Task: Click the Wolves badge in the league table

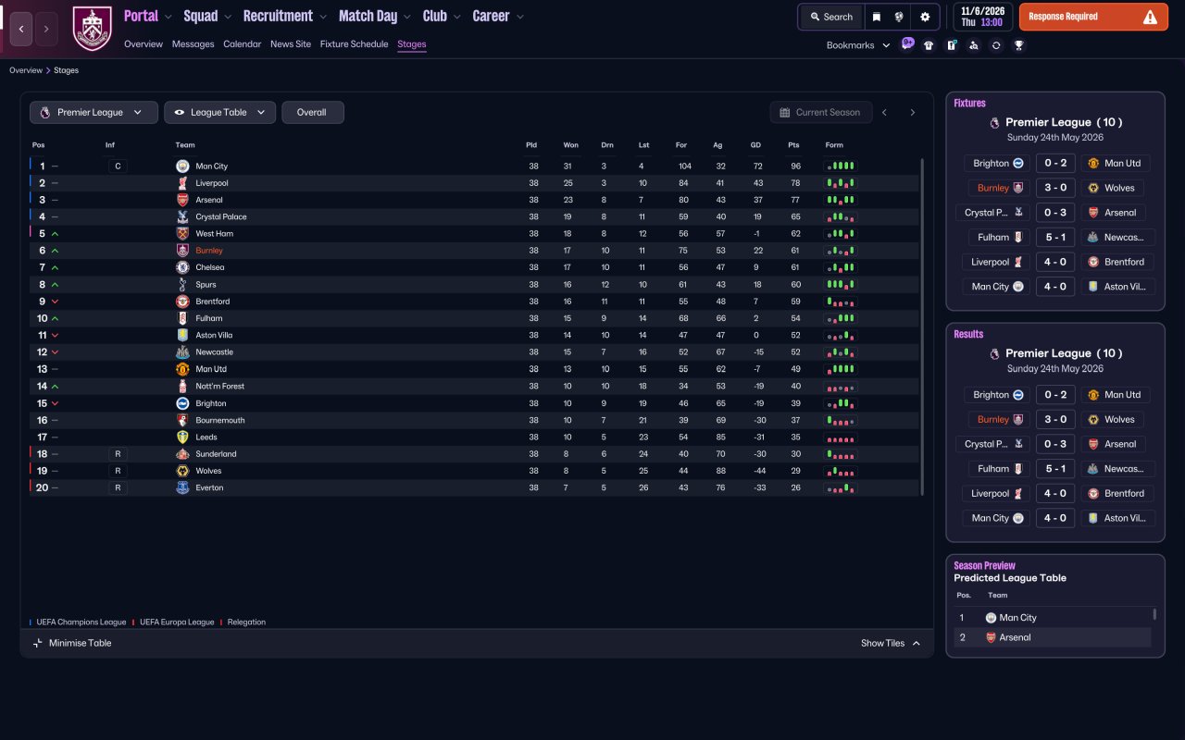Action: click(182, 471)
